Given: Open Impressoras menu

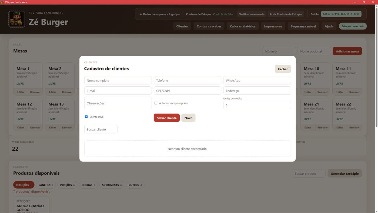Looking at the screenshot, I should pos(273,26).
